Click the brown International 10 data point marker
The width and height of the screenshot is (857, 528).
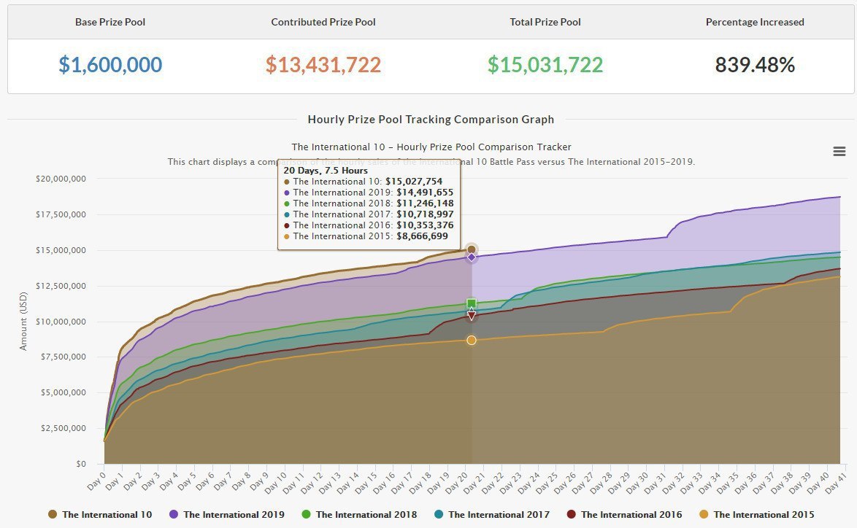click(472, 249)
